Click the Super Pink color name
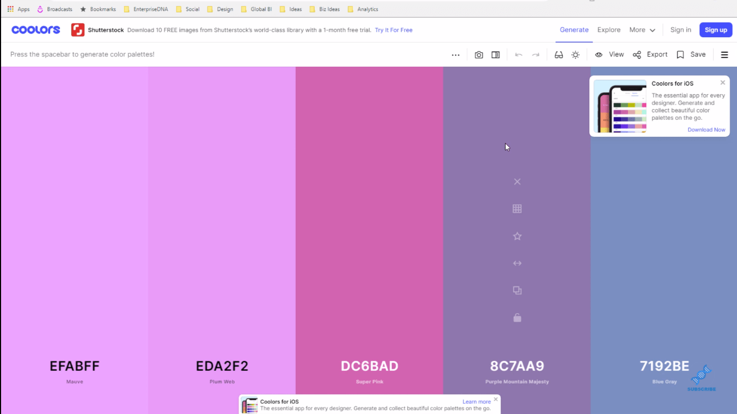The image size is (737, 414). coord(370,382)
